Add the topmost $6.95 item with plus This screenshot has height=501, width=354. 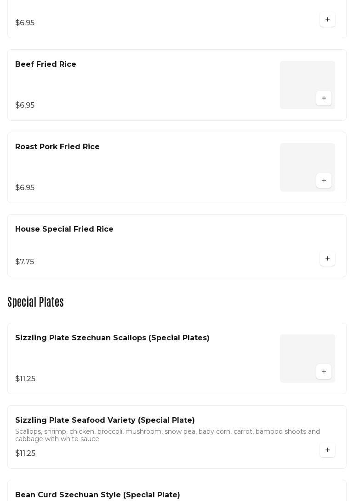tap(327, 20)
